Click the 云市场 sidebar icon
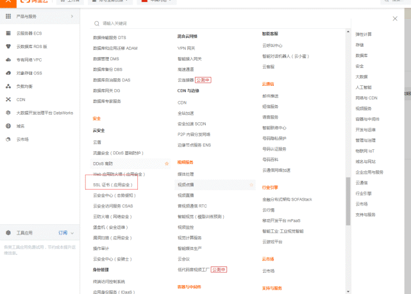 coord(8,139)
